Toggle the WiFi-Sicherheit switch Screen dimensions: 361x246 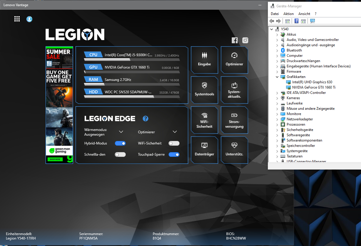[174, 143]
